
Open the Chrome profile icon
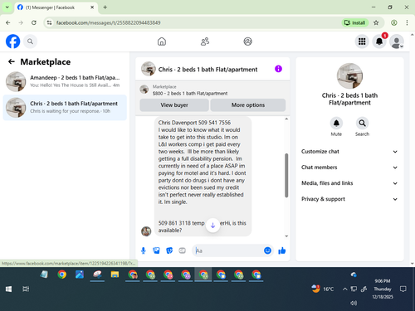click(394, 22)
